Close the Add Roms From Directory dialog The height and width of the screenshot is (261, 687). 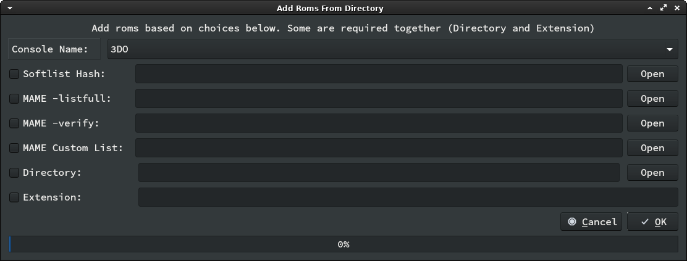coord(677,8)
